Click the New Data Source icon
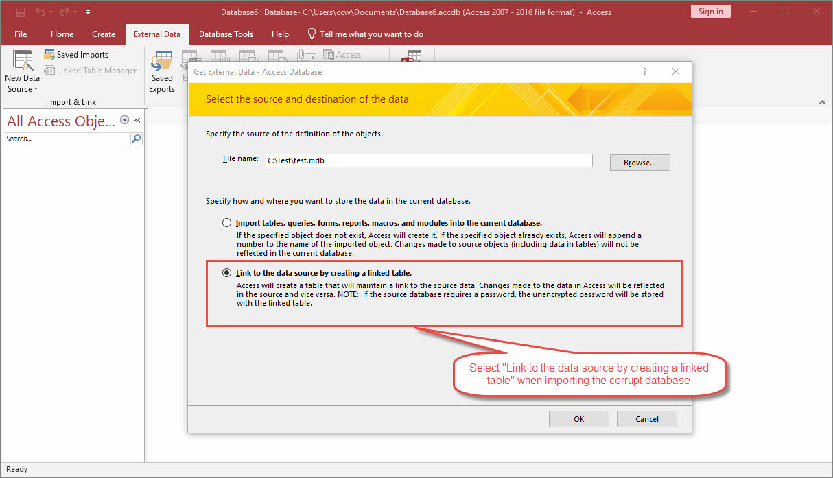 pyautogui.click(x=23, y=62)
